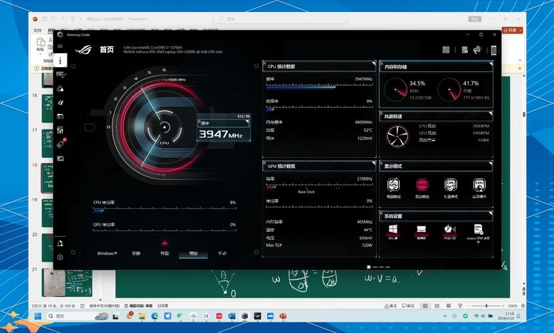The width and height of the screenshot is (554, 333).
Task: Close the PowerPoint info bar
Action: [x=520, y=68]
